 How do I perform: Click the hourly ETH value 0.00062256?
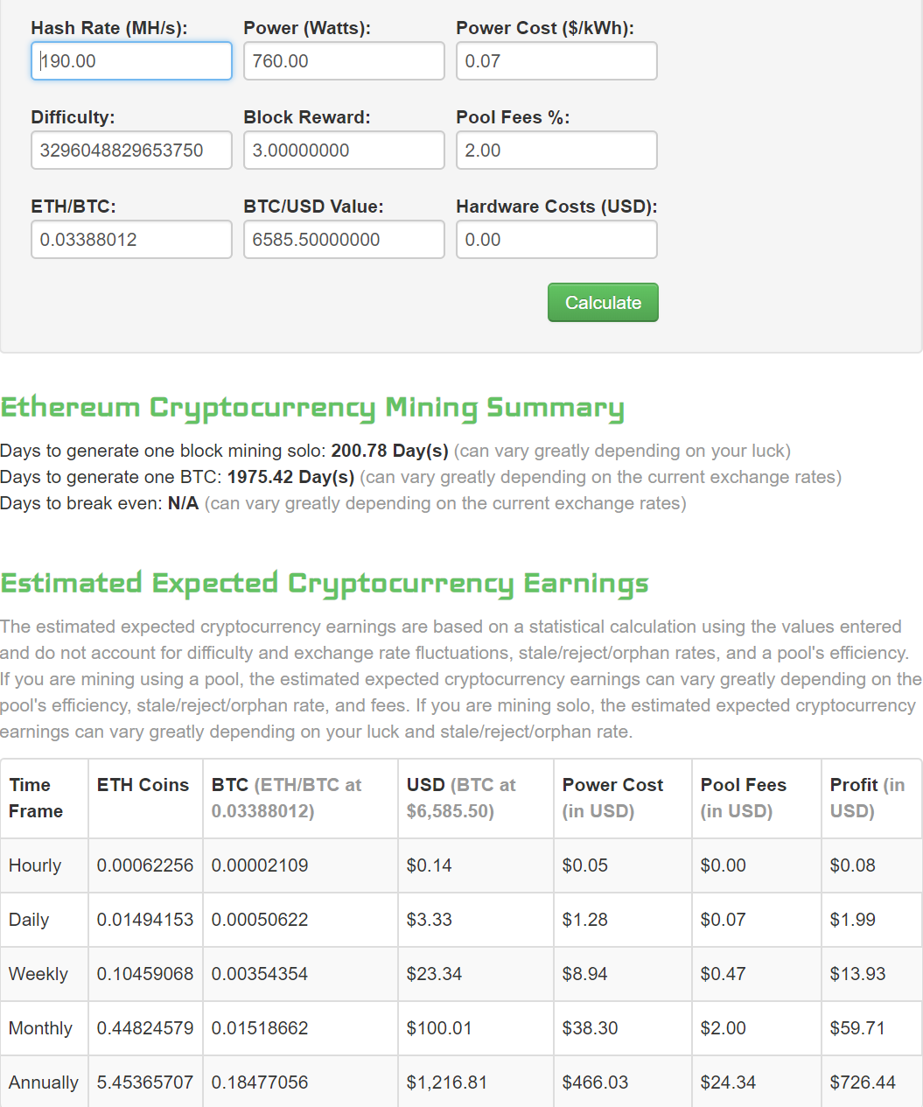click(x=145, y=865)
